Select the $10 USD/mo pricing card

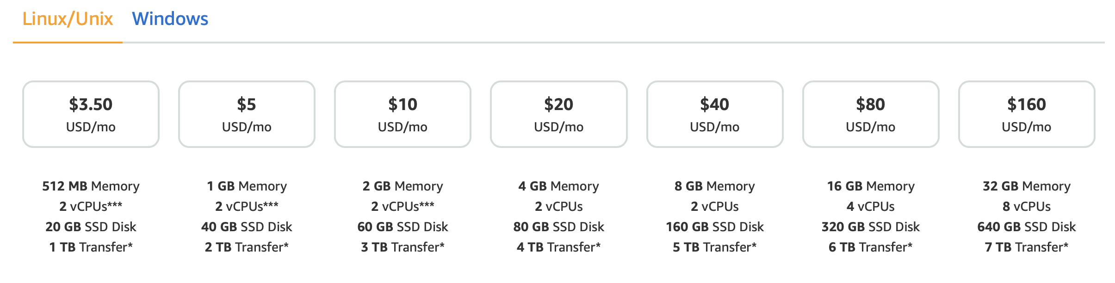pyautogui.click(x=403, y=114)
